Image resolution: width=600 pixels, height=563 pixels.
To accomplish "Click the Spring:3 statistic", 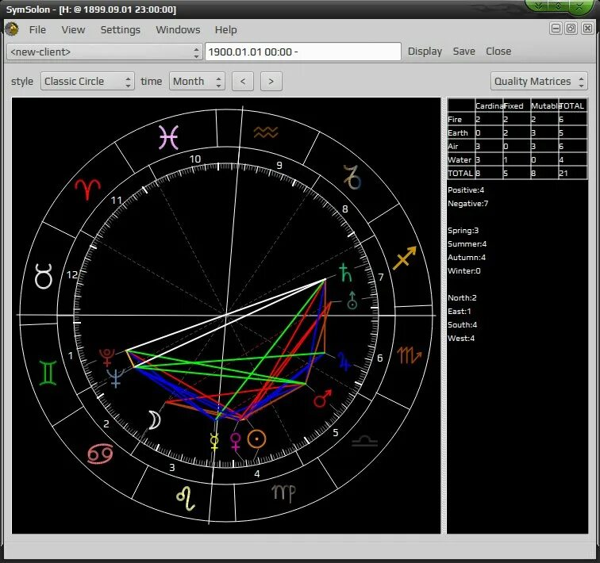I will coord(463,231).
